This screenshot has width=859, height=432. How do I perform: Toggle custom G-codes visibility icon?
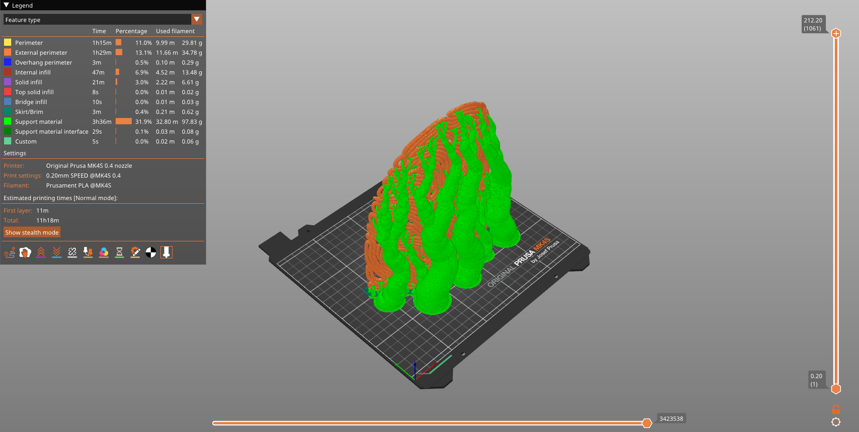pos(135,253)
